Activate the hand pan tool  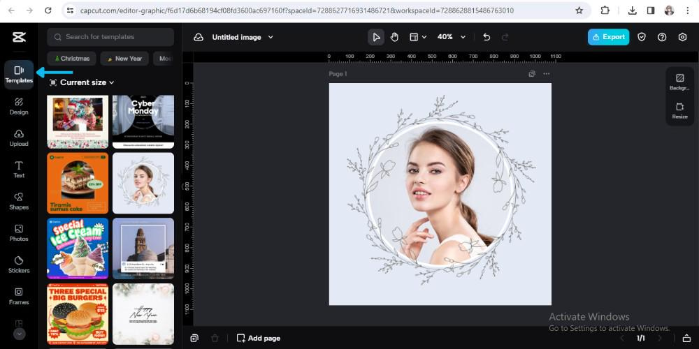[x=394, y=37]
